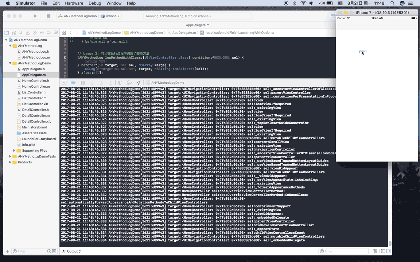Collapse the ANYMethodLog folder group

click(x=10, y=46)
